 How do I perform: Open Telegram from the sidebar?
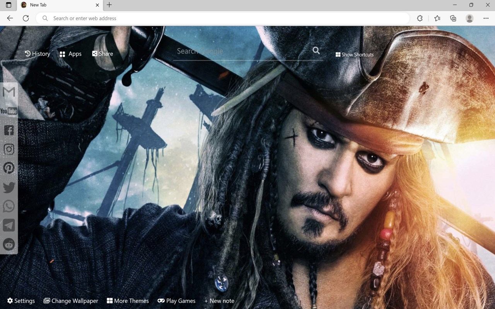(x=9, y=225)
